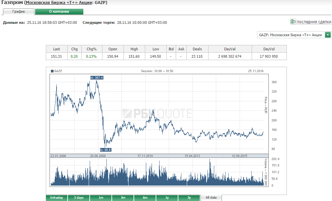
Task: Click the Deals value 23 110
Action: [197, 56]
